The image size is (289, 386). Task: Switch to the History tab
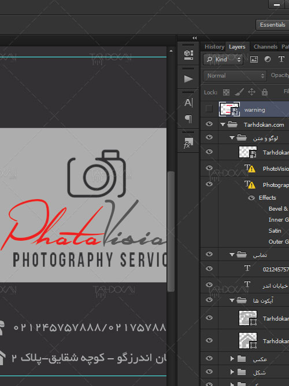click(x=214, y=47)
